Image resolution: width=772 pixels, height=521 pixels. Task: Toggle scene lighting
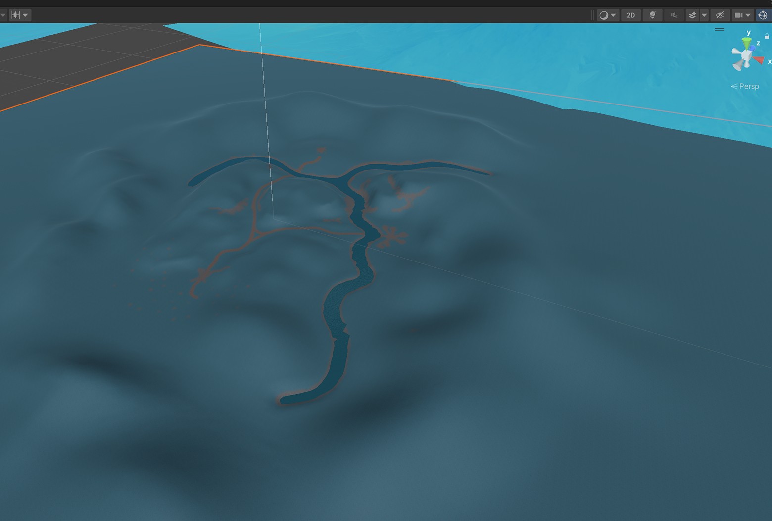[653, 15]
